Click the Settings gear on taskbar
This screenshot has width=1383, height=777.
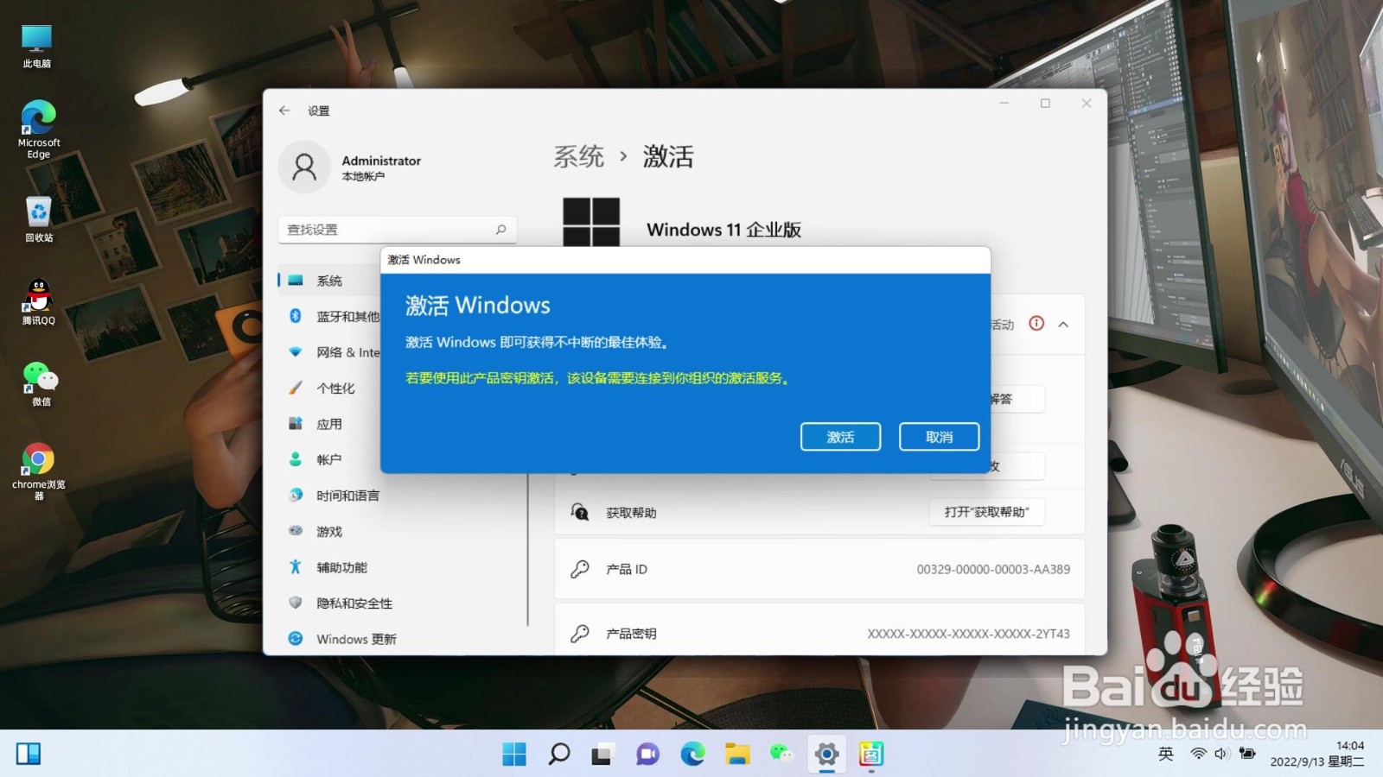point(826,754)
